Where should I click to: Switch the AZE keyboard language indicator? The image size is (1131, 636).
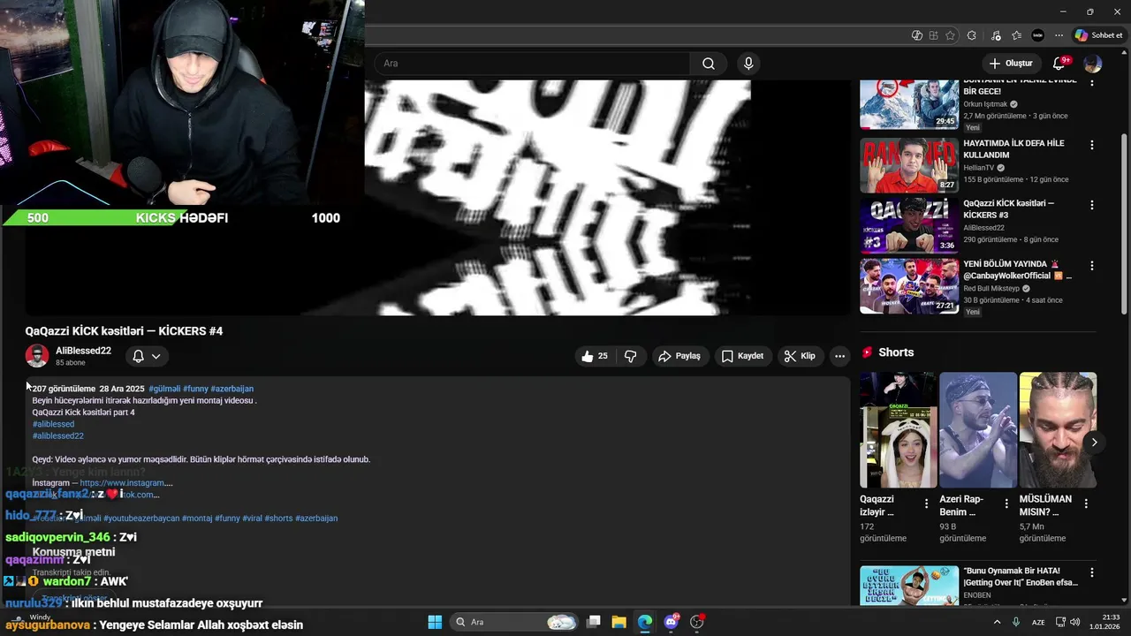point(1039,622)
